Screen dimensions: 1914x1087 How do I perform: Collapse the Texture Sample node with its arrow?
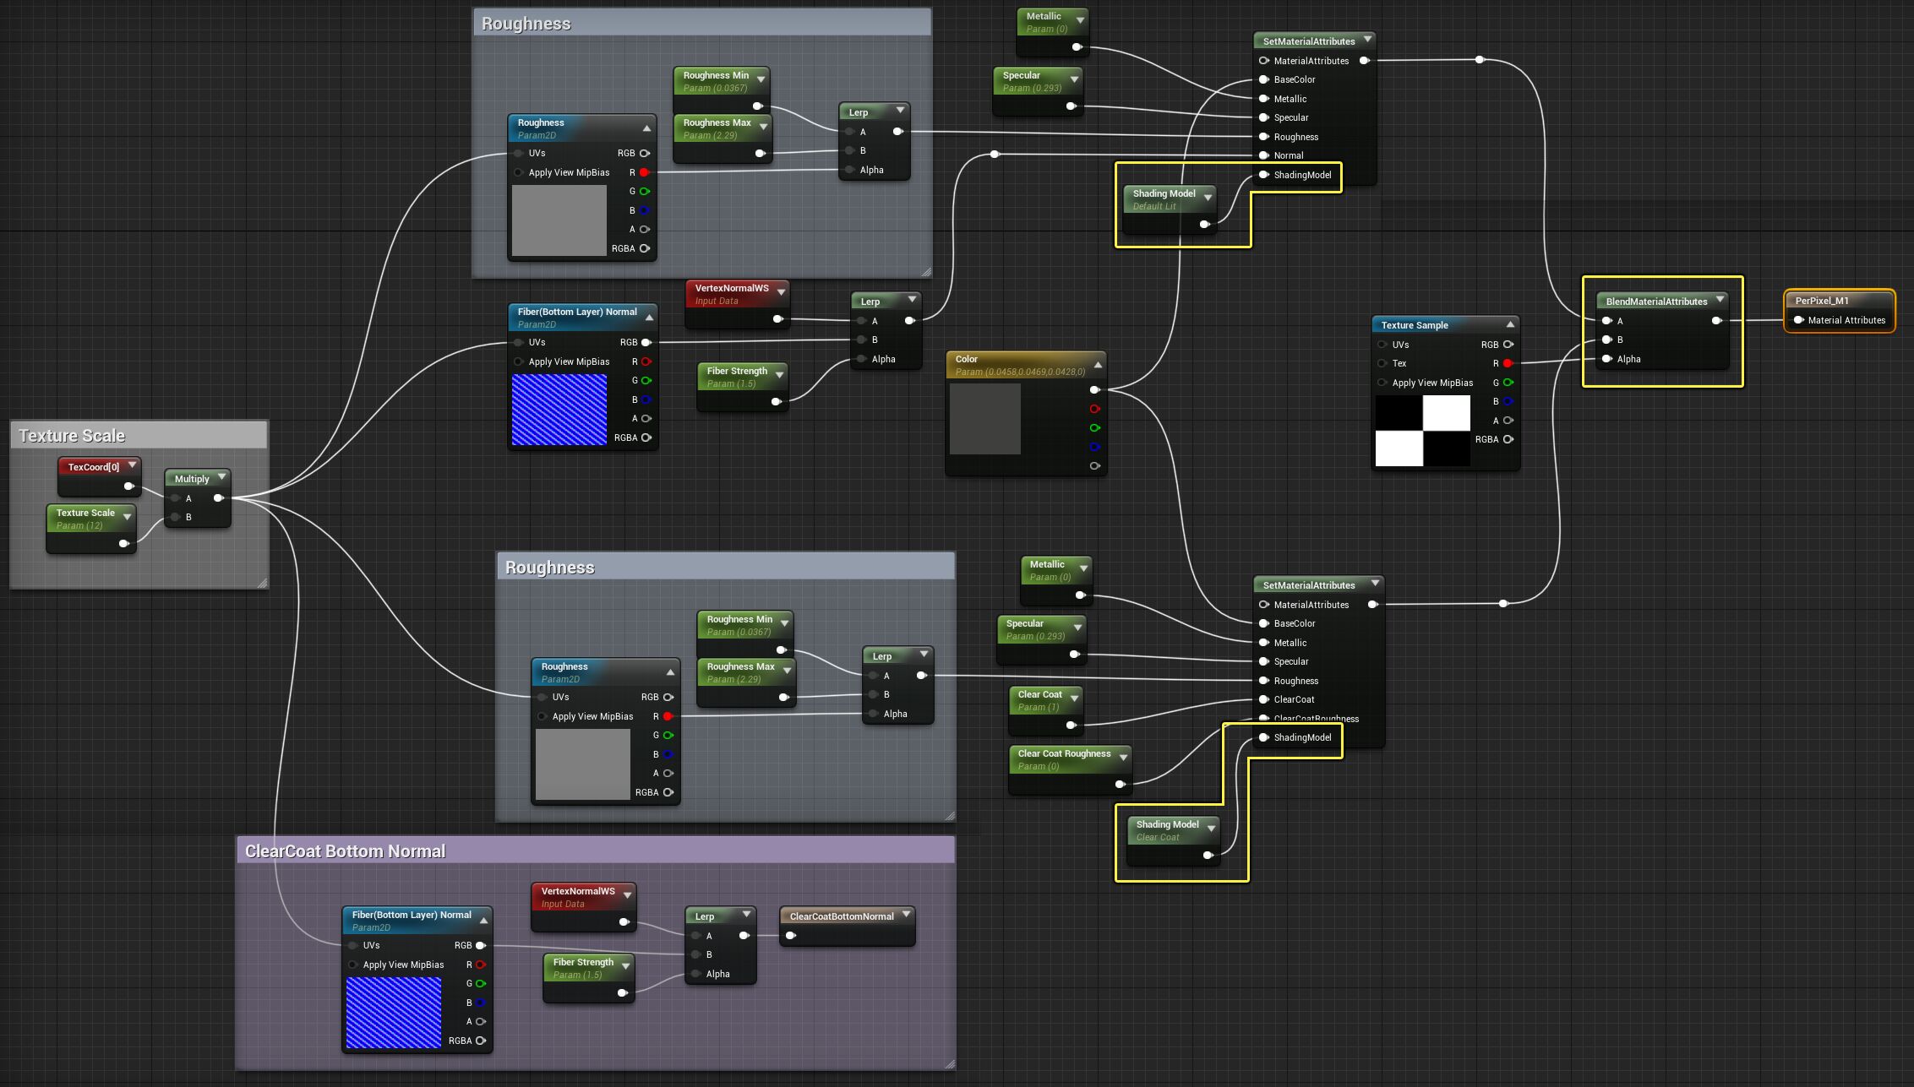tap(1510, 323)
